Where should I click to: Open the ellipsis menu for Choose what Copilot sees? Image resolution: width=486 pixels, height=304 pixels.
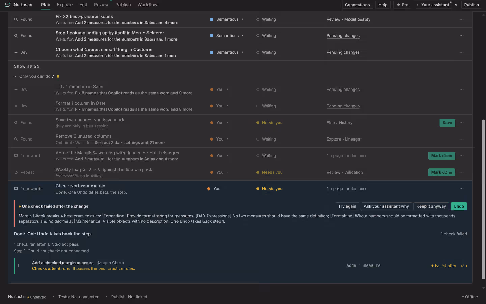(x=462, y=52)
